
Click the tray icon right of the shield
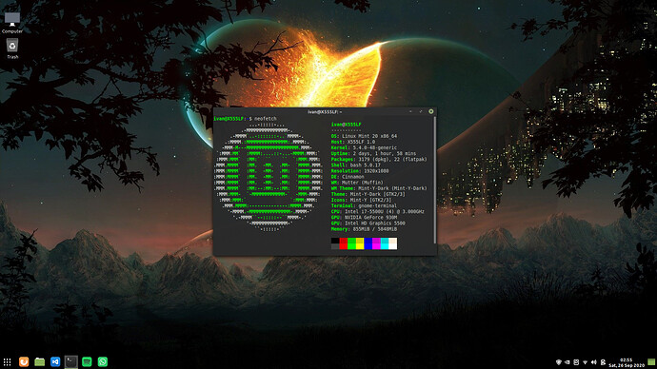coord(567,362)
